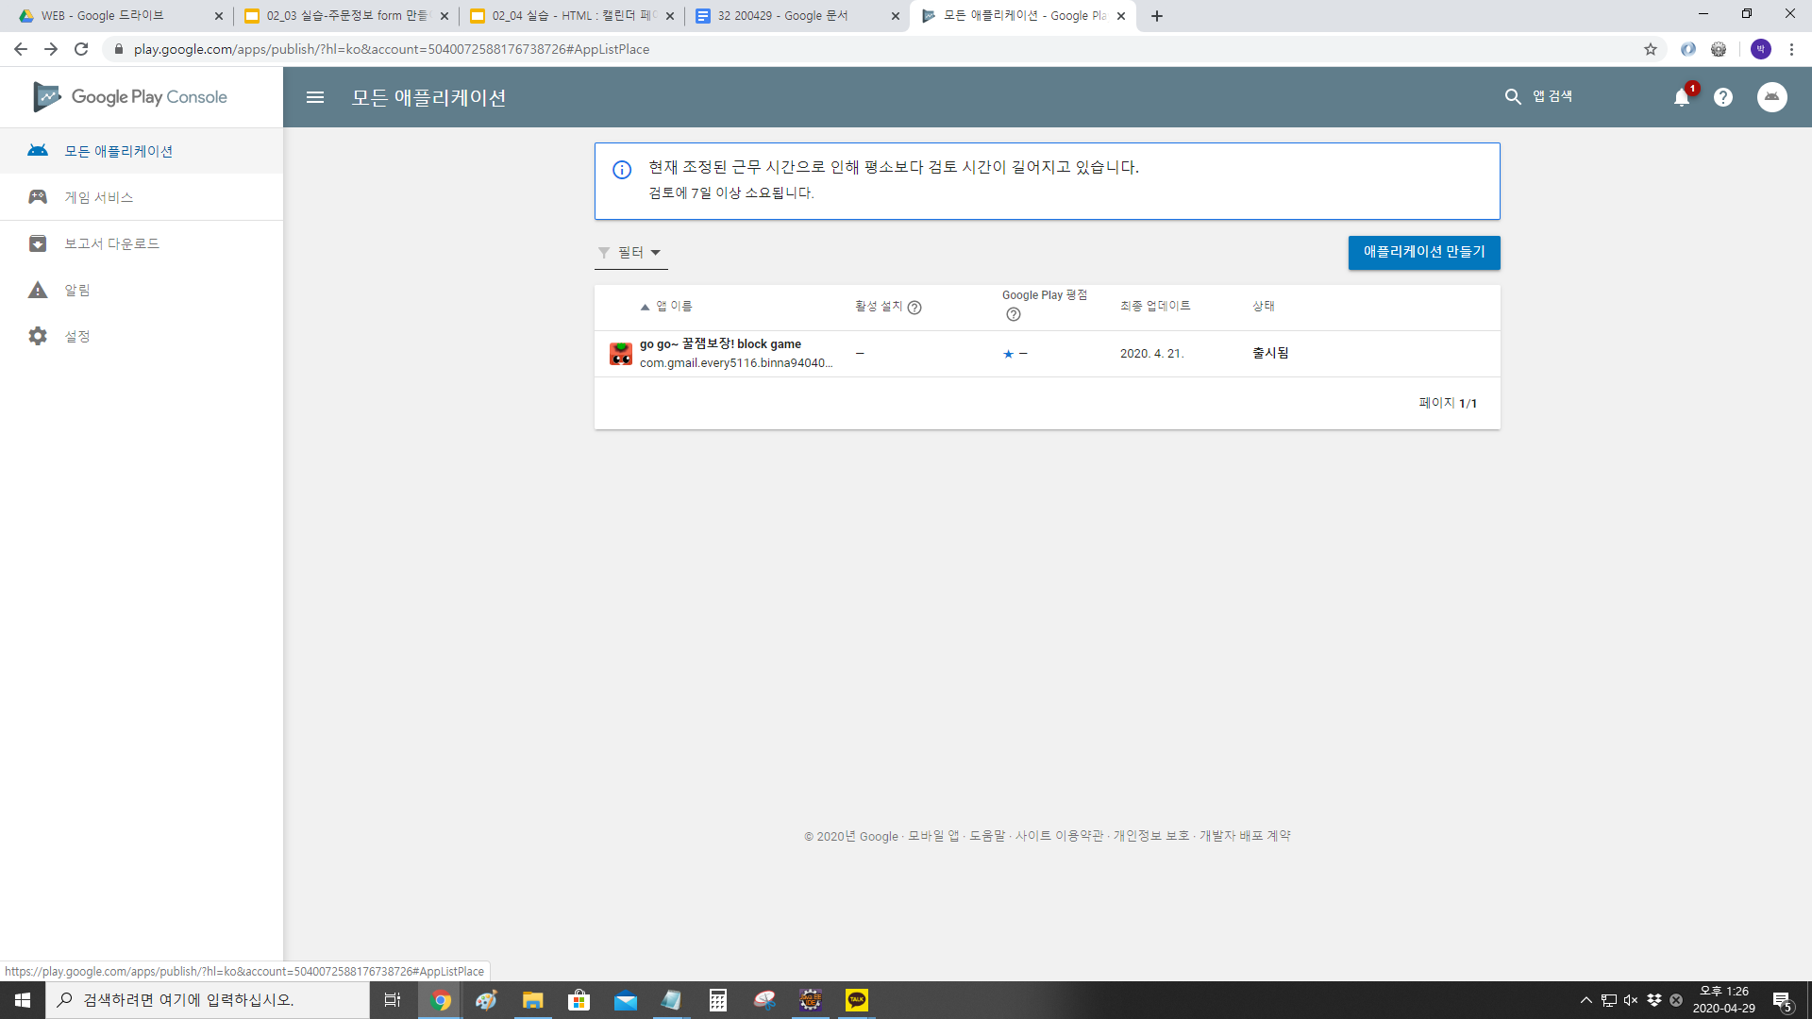Screen dimensions: 1812x1019
Task: Open the Chrome three-dot menu
Action: click(1791, 49)
